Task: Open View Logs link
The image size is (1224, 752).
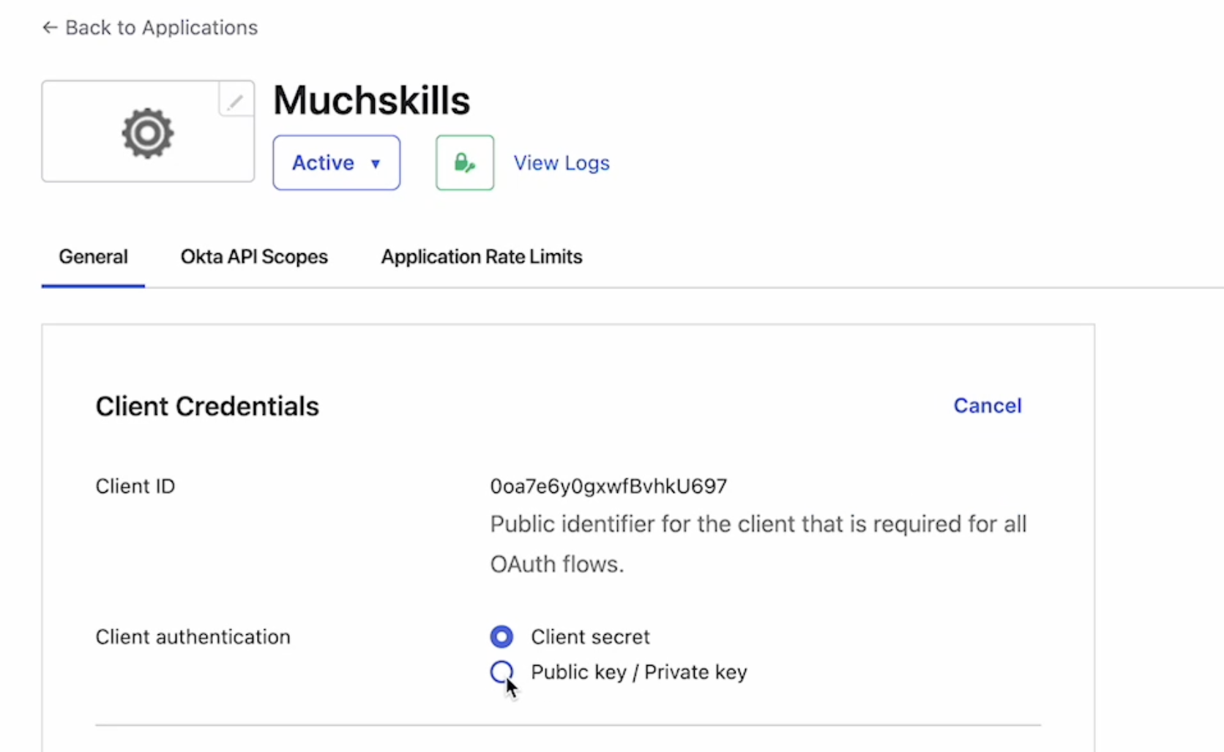Action: tap(561, 163)
